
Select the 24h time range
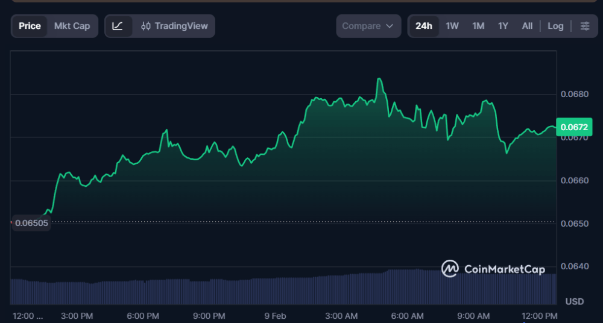(424, 26)
